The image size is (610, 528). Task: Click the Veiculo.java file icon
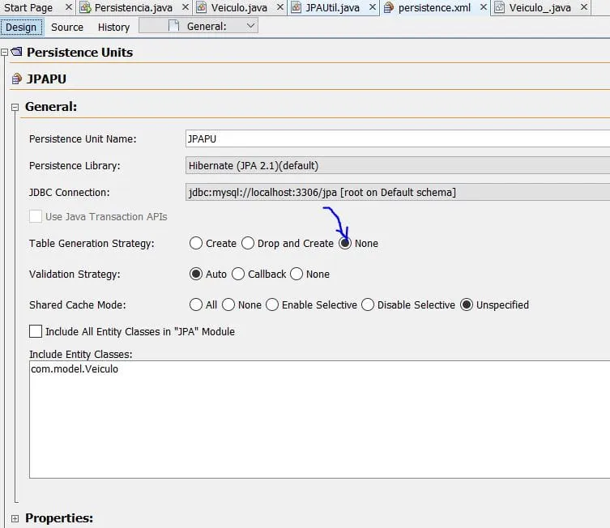click(203, 8)
